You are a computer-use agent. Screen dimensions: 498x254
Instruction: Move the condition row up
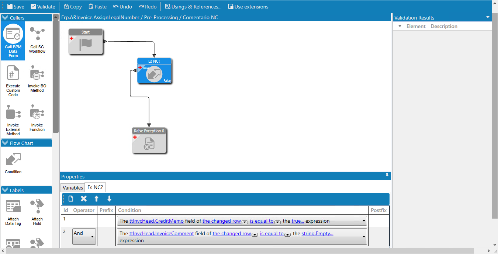(96, 199)
